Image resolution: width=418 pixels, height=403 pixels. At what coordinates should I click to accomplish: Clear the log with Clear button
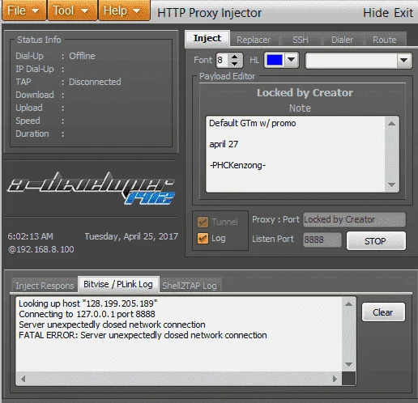tap(383, 312)
